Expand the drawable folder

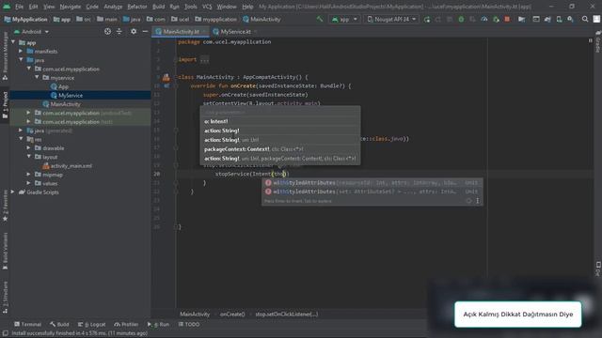29,148
